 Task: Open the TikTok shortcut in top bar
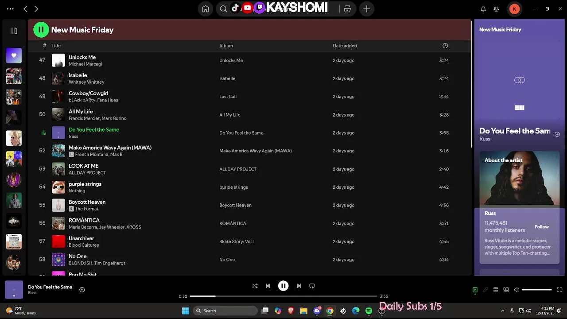tap(235, 8)
